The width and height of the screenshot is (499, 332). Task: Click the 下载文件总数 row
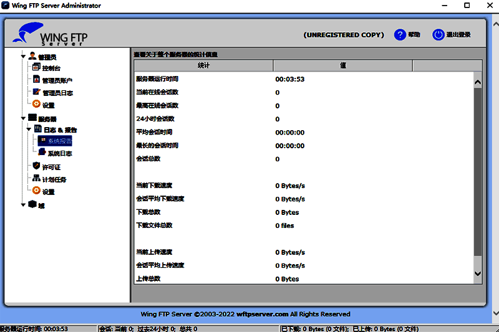(x=304, y=225)
